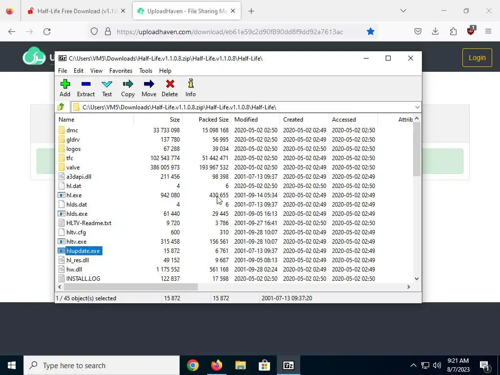Open Firefox downloads panel
Screen dimensions: 500x375
[x=435, y=32]
